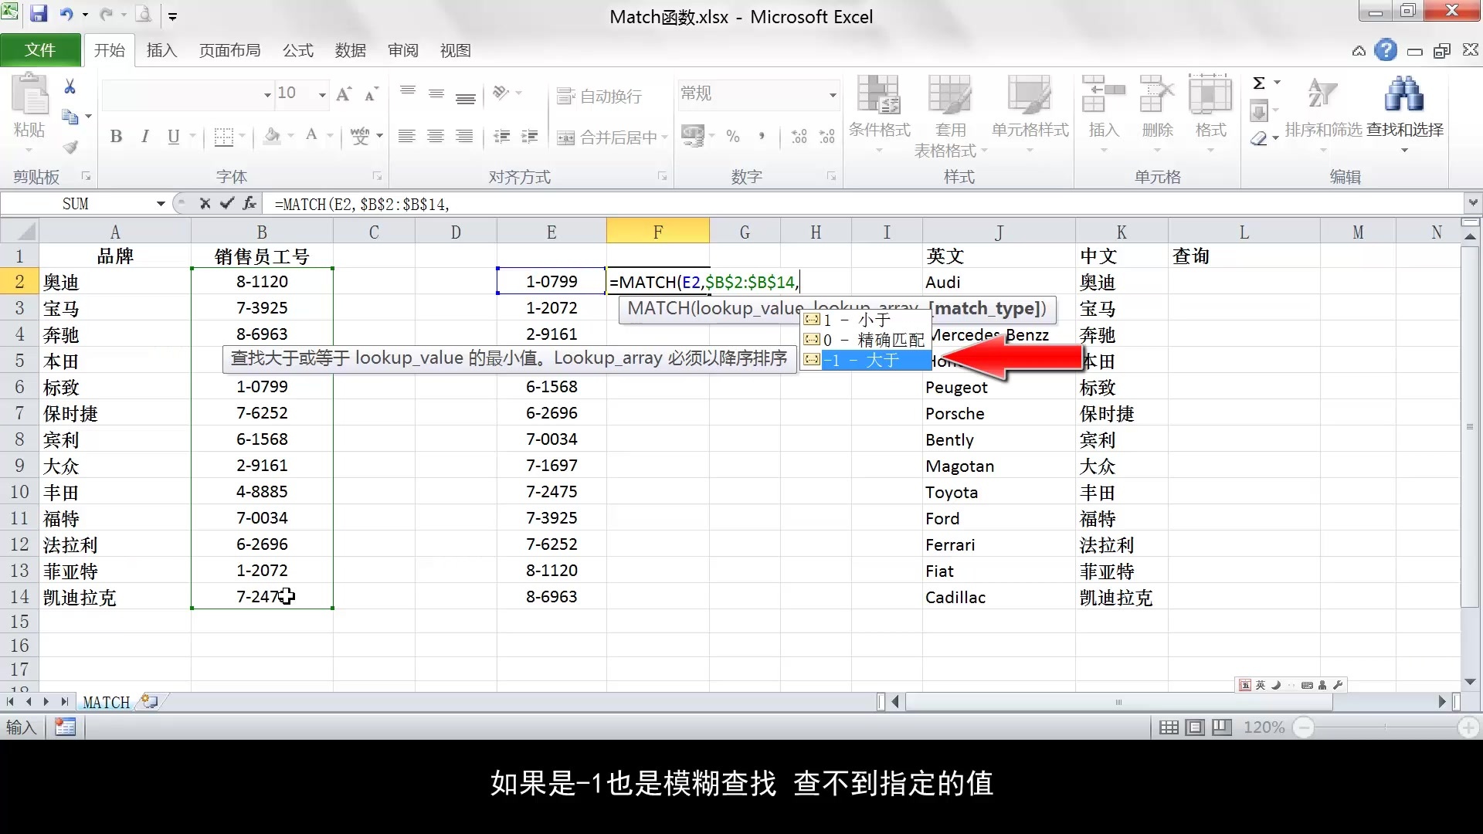1483x834 pixels.
Task: Click the Decrease Indent icon
Action: (x=502, y=137)
